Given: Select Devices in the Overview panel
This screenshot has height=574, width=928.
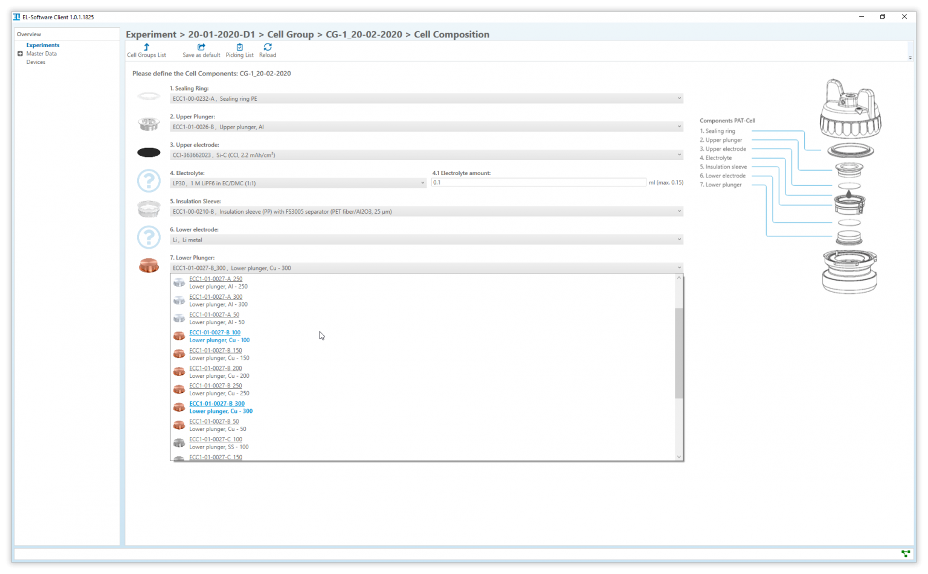Looking at the screenshot, I should (36, 62).
